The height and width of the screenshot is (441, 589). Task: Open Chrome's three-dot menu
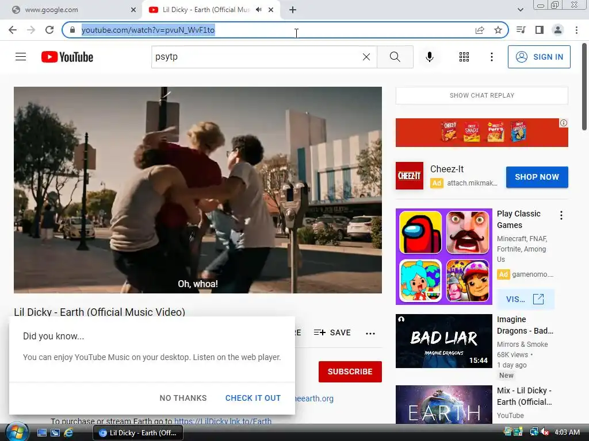576,30
